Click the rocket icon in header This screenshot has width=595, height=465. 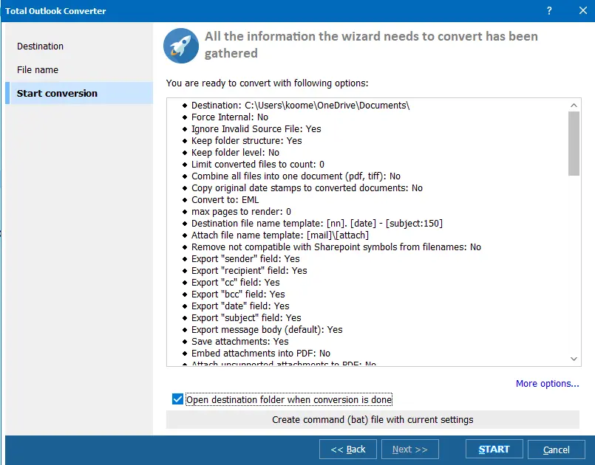pos(179,45)
